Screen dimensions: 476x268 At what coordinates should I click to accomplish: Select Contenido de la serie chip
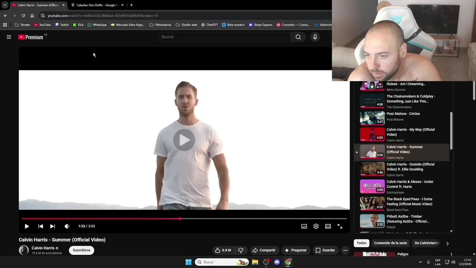point(390,243)
